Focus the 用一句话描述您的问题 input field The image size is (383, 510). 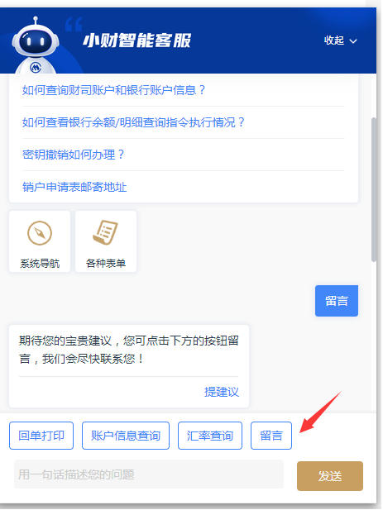click(149, 474)
